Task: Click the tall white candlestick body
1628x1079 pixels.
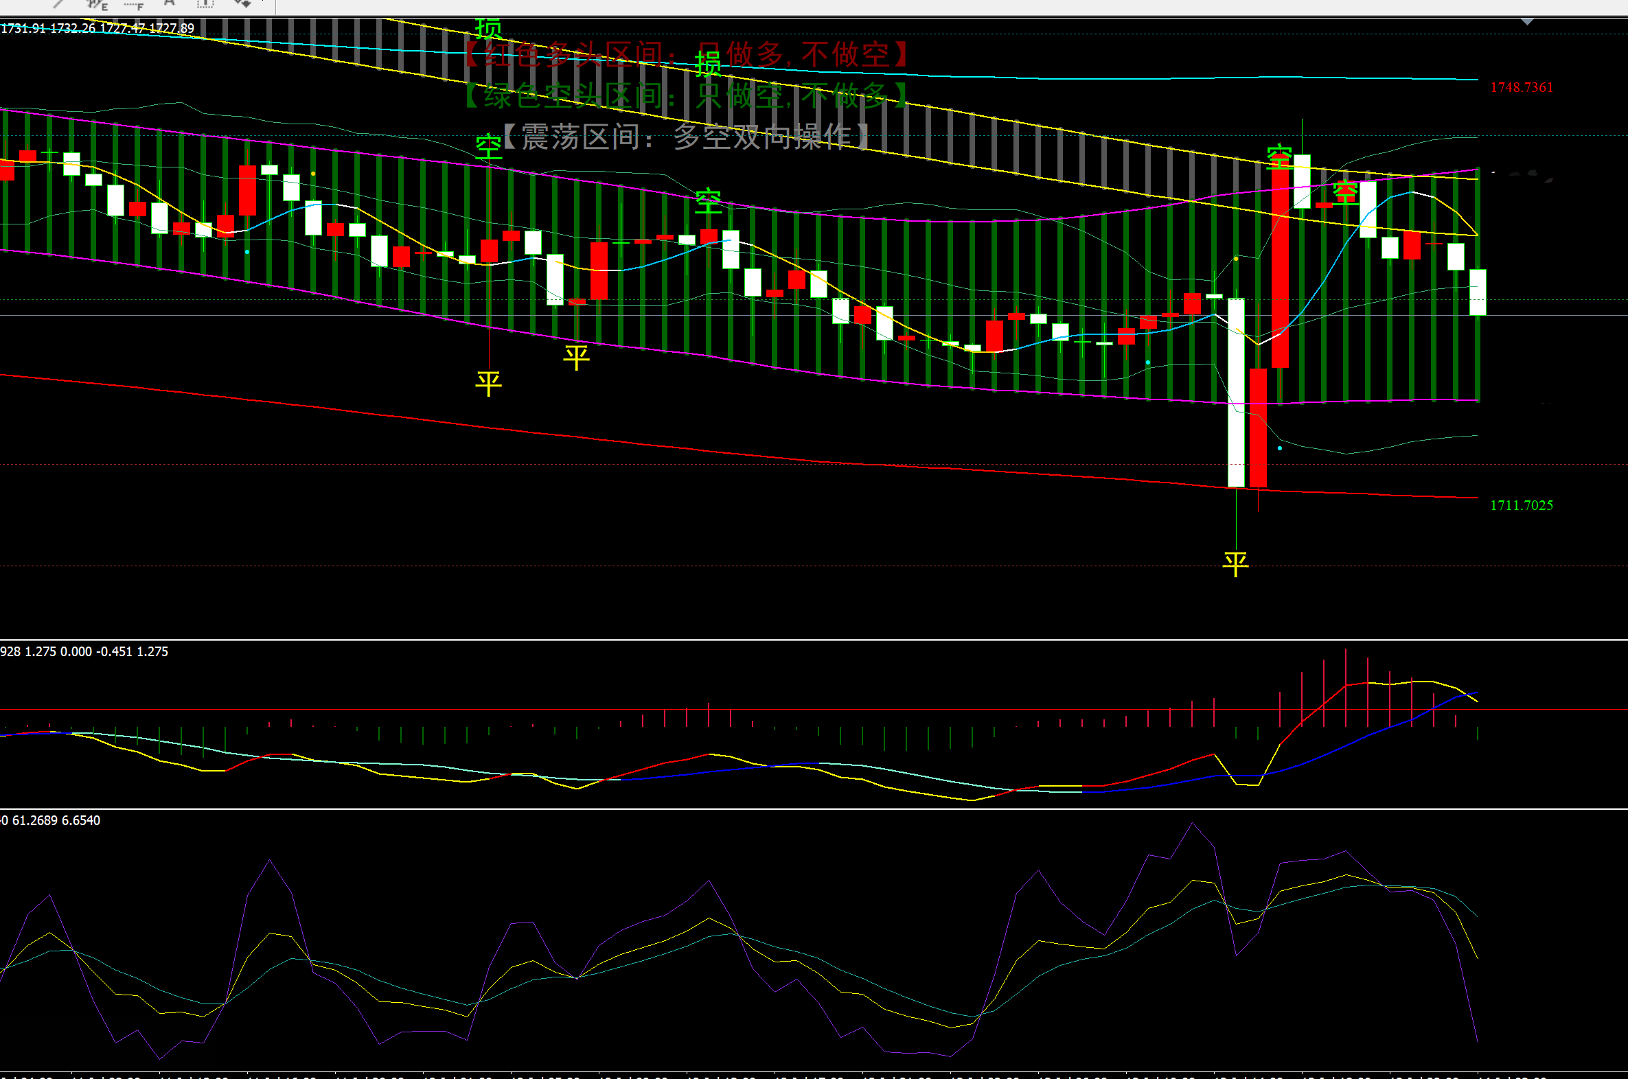Action: point(1237,392)
